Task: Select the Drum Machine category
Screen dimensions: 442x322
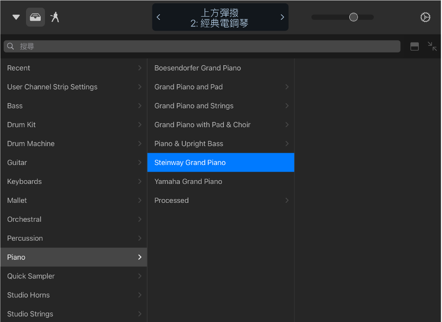Action: coord(74,143)
